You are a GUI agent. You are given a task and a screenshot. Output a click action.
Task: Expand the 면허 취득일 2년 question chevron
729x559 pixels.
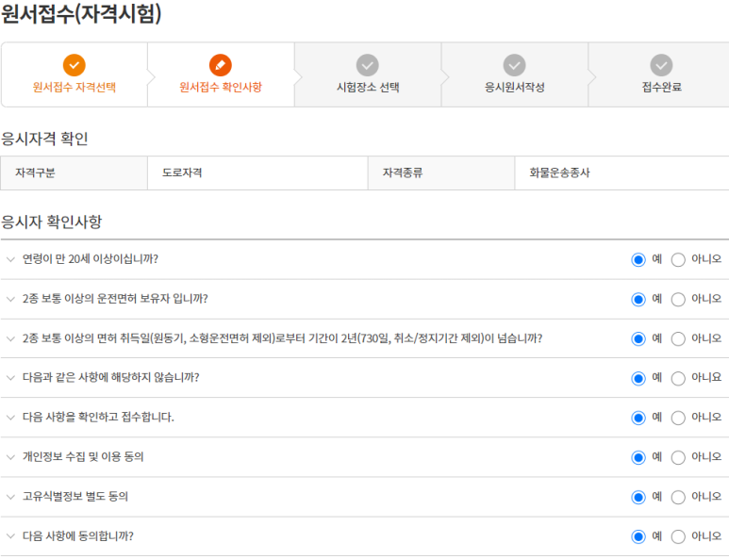coord(10,338)
